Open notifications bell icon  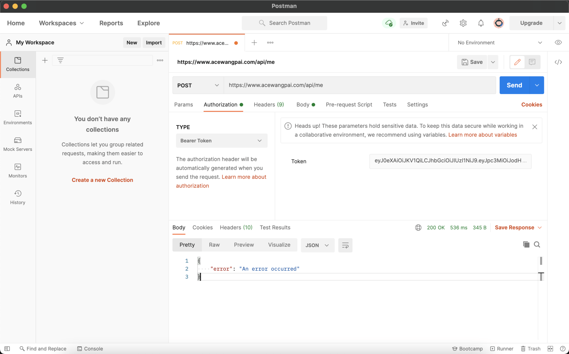481,23
